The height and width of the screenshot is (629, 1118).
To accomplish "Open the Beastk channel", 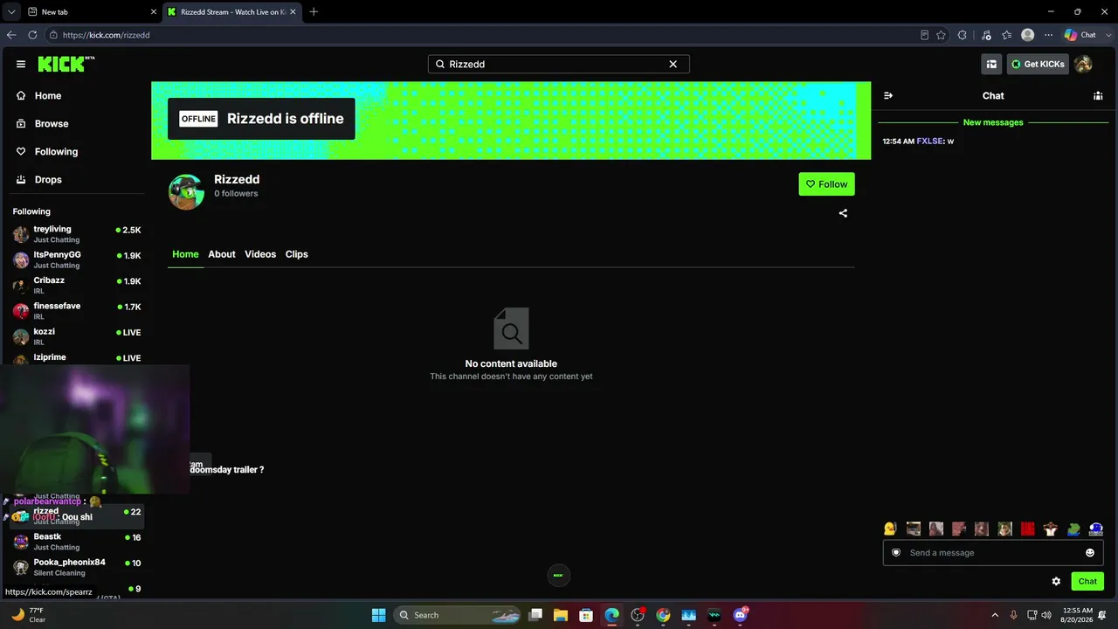I will 77,542.
